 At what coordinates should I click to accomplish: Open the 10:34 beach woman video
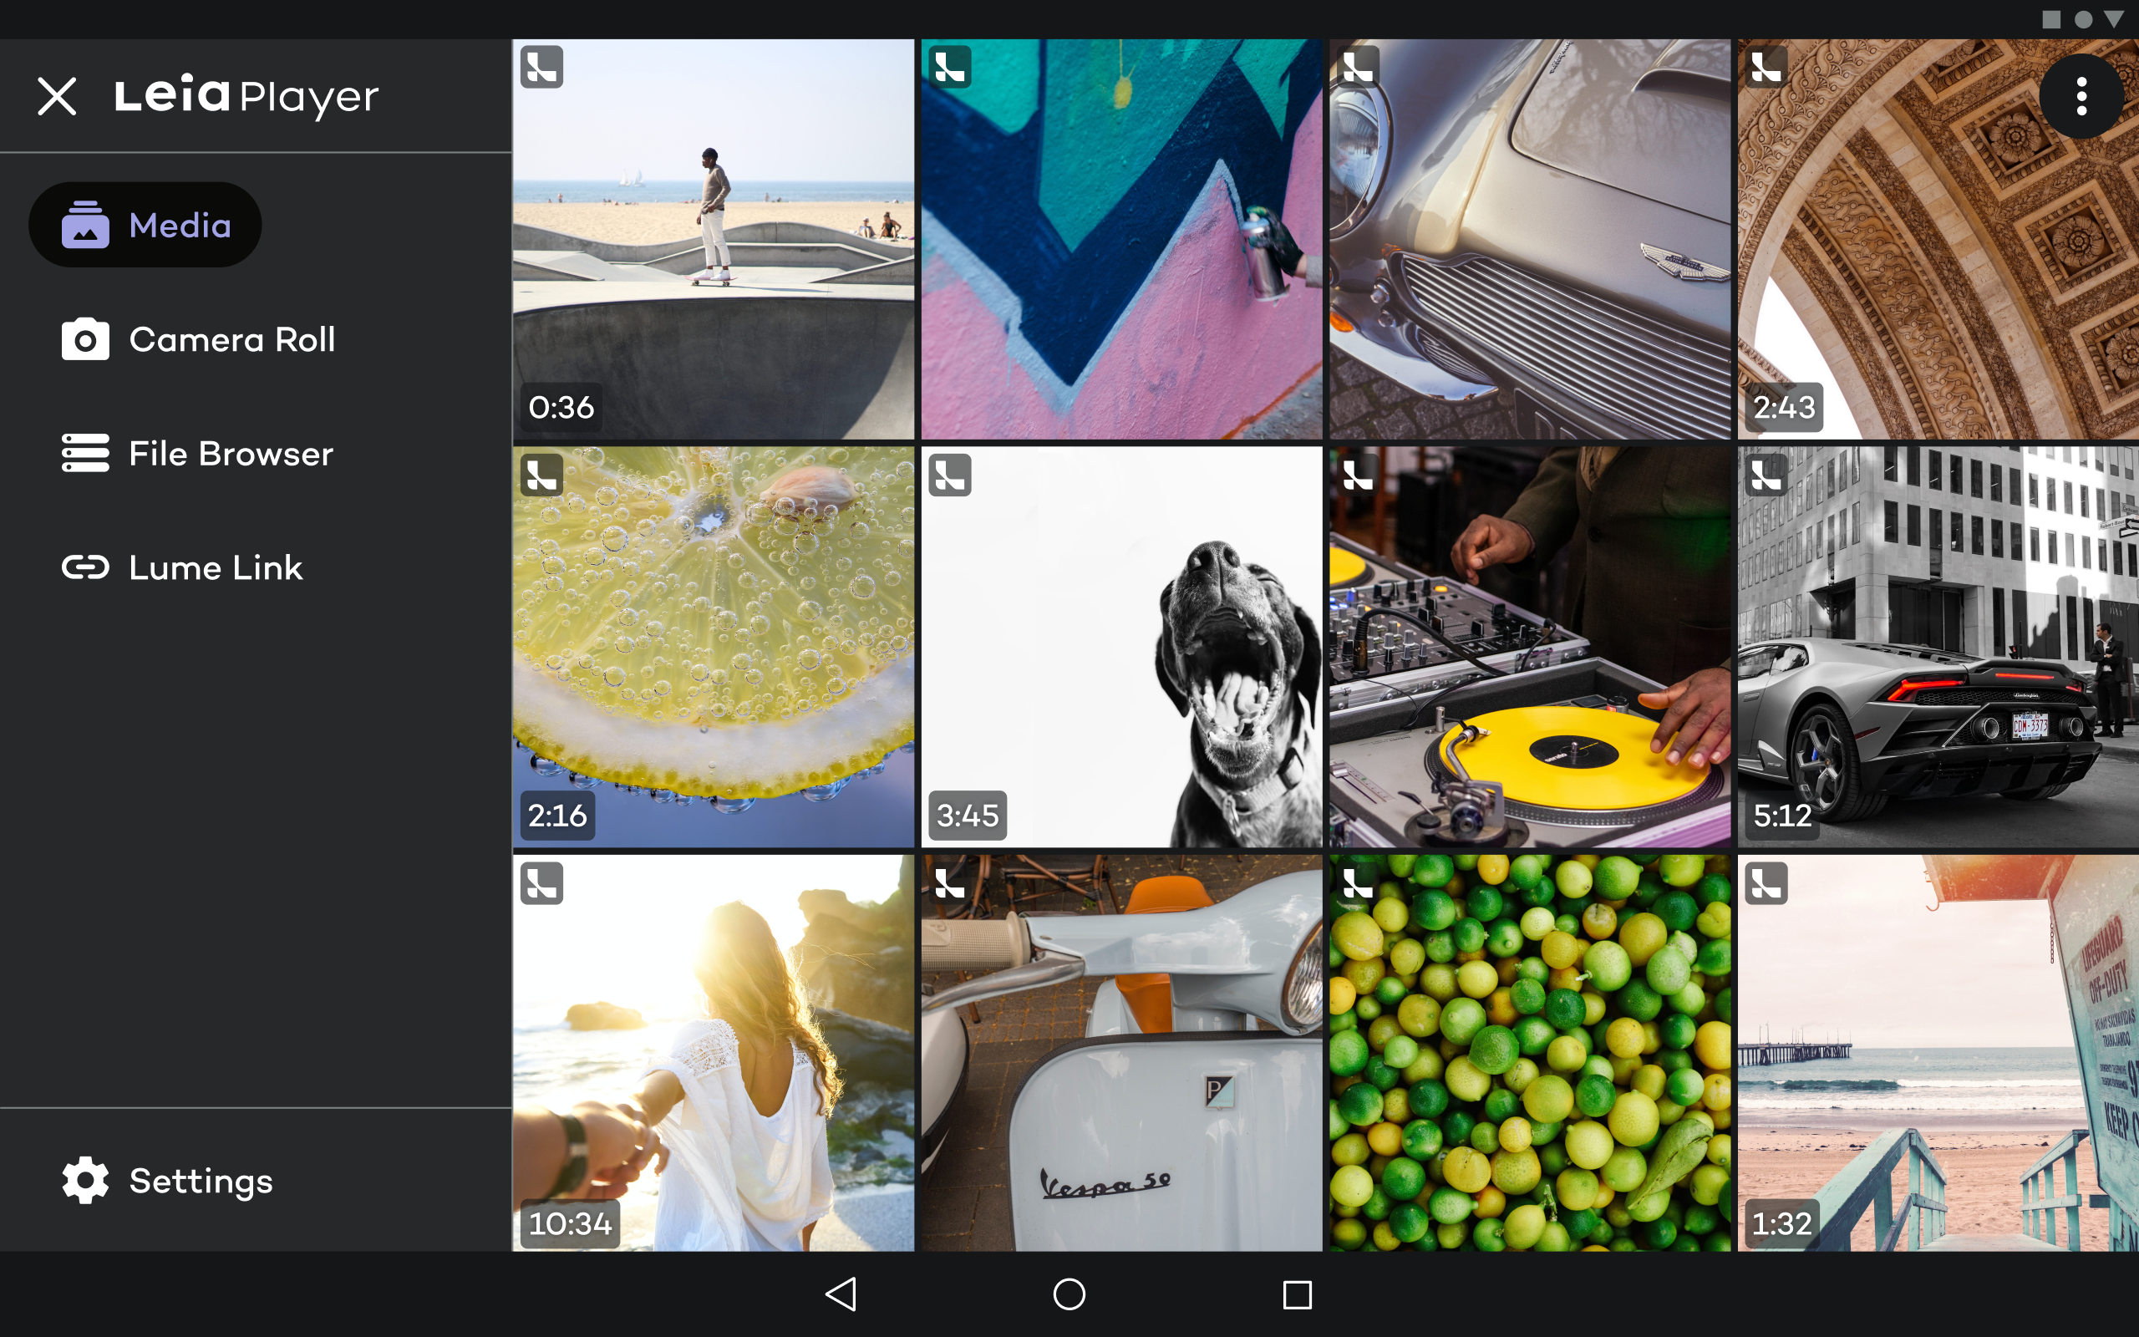[x=714, y=1052]
